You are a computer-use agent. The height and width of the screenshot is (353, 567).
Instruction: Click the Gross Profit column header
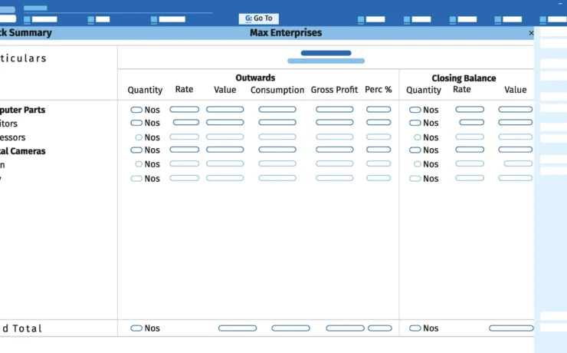(334, 90)
